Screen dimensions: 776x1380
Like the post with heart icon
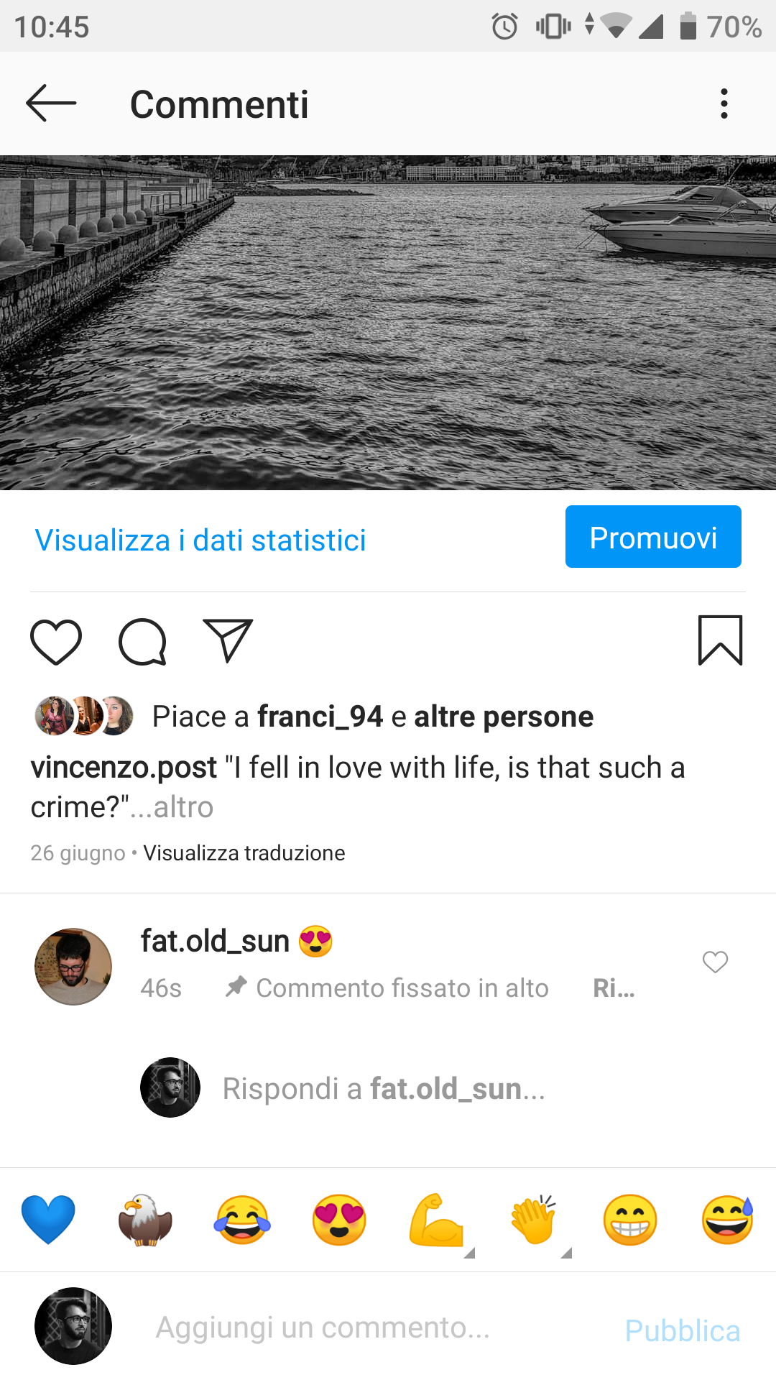(x=56, y=641)
